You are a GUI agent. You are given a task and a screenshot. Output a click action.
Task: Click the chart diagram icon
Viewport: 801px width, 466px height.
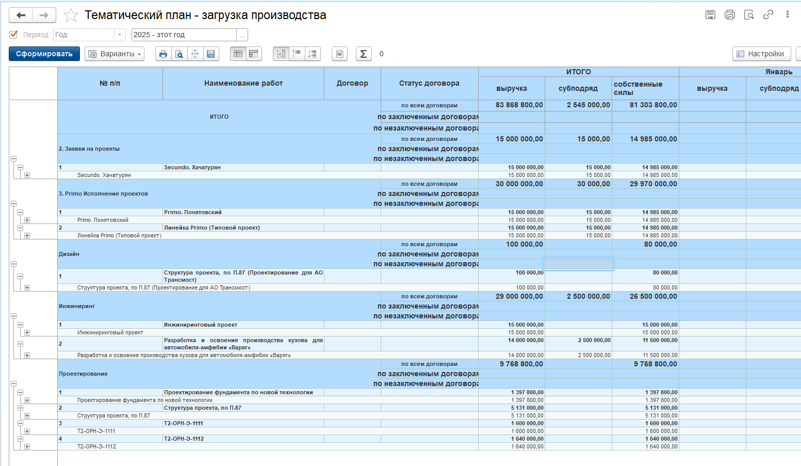339,54
